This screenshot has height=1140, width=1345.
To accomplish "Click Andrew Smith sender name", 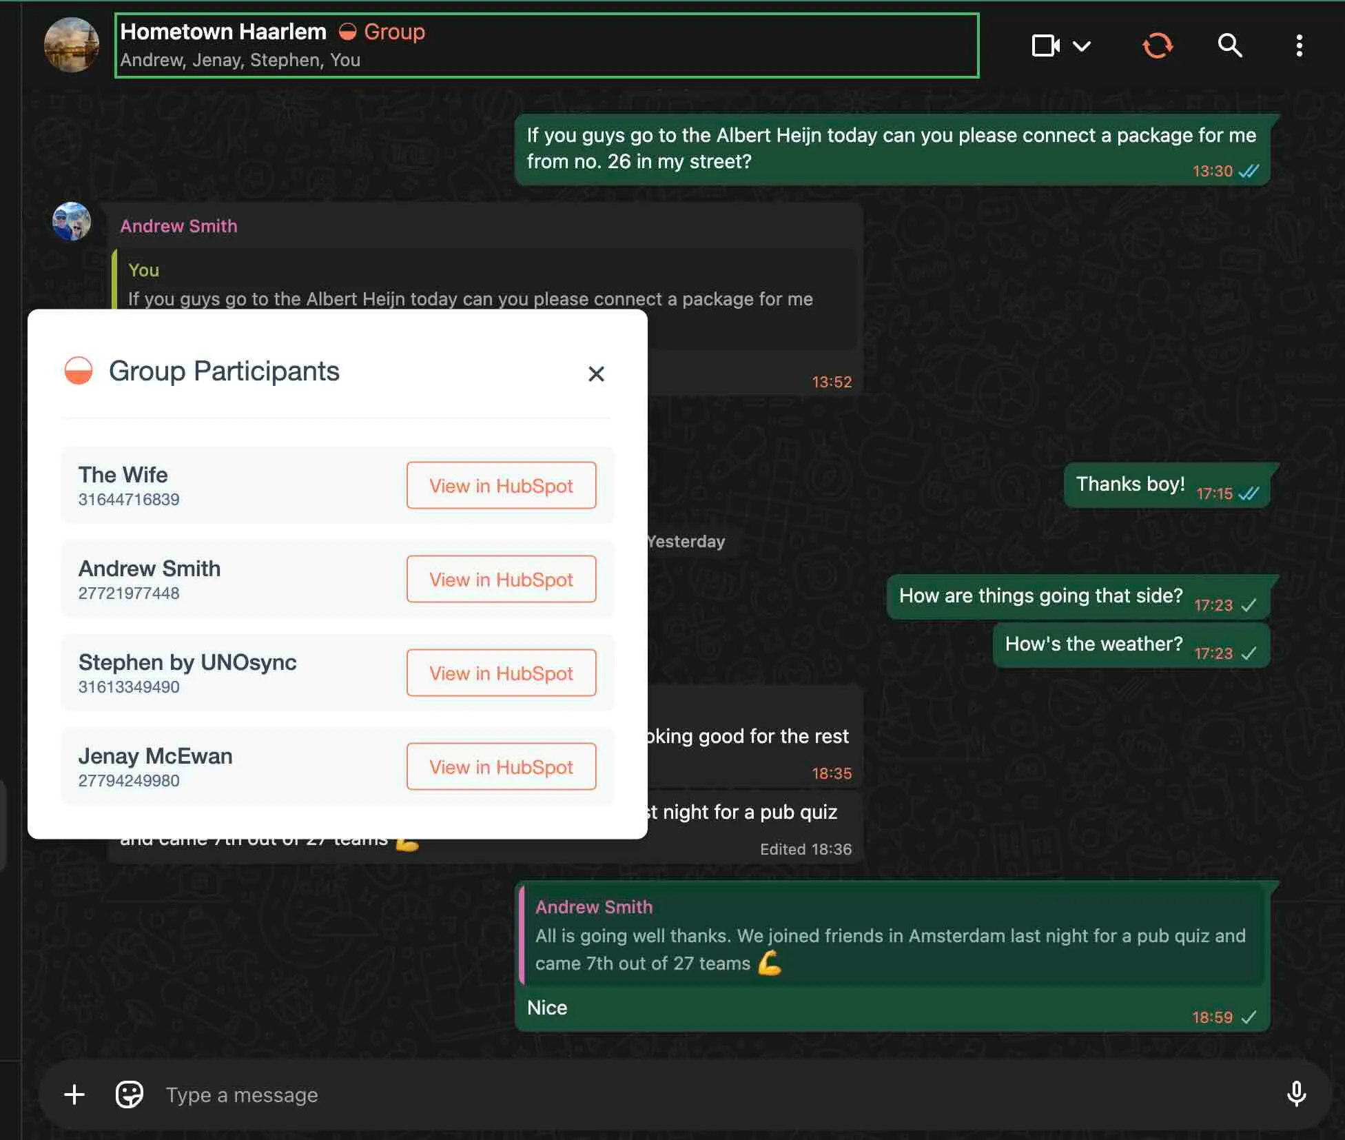I will (178, 226).
